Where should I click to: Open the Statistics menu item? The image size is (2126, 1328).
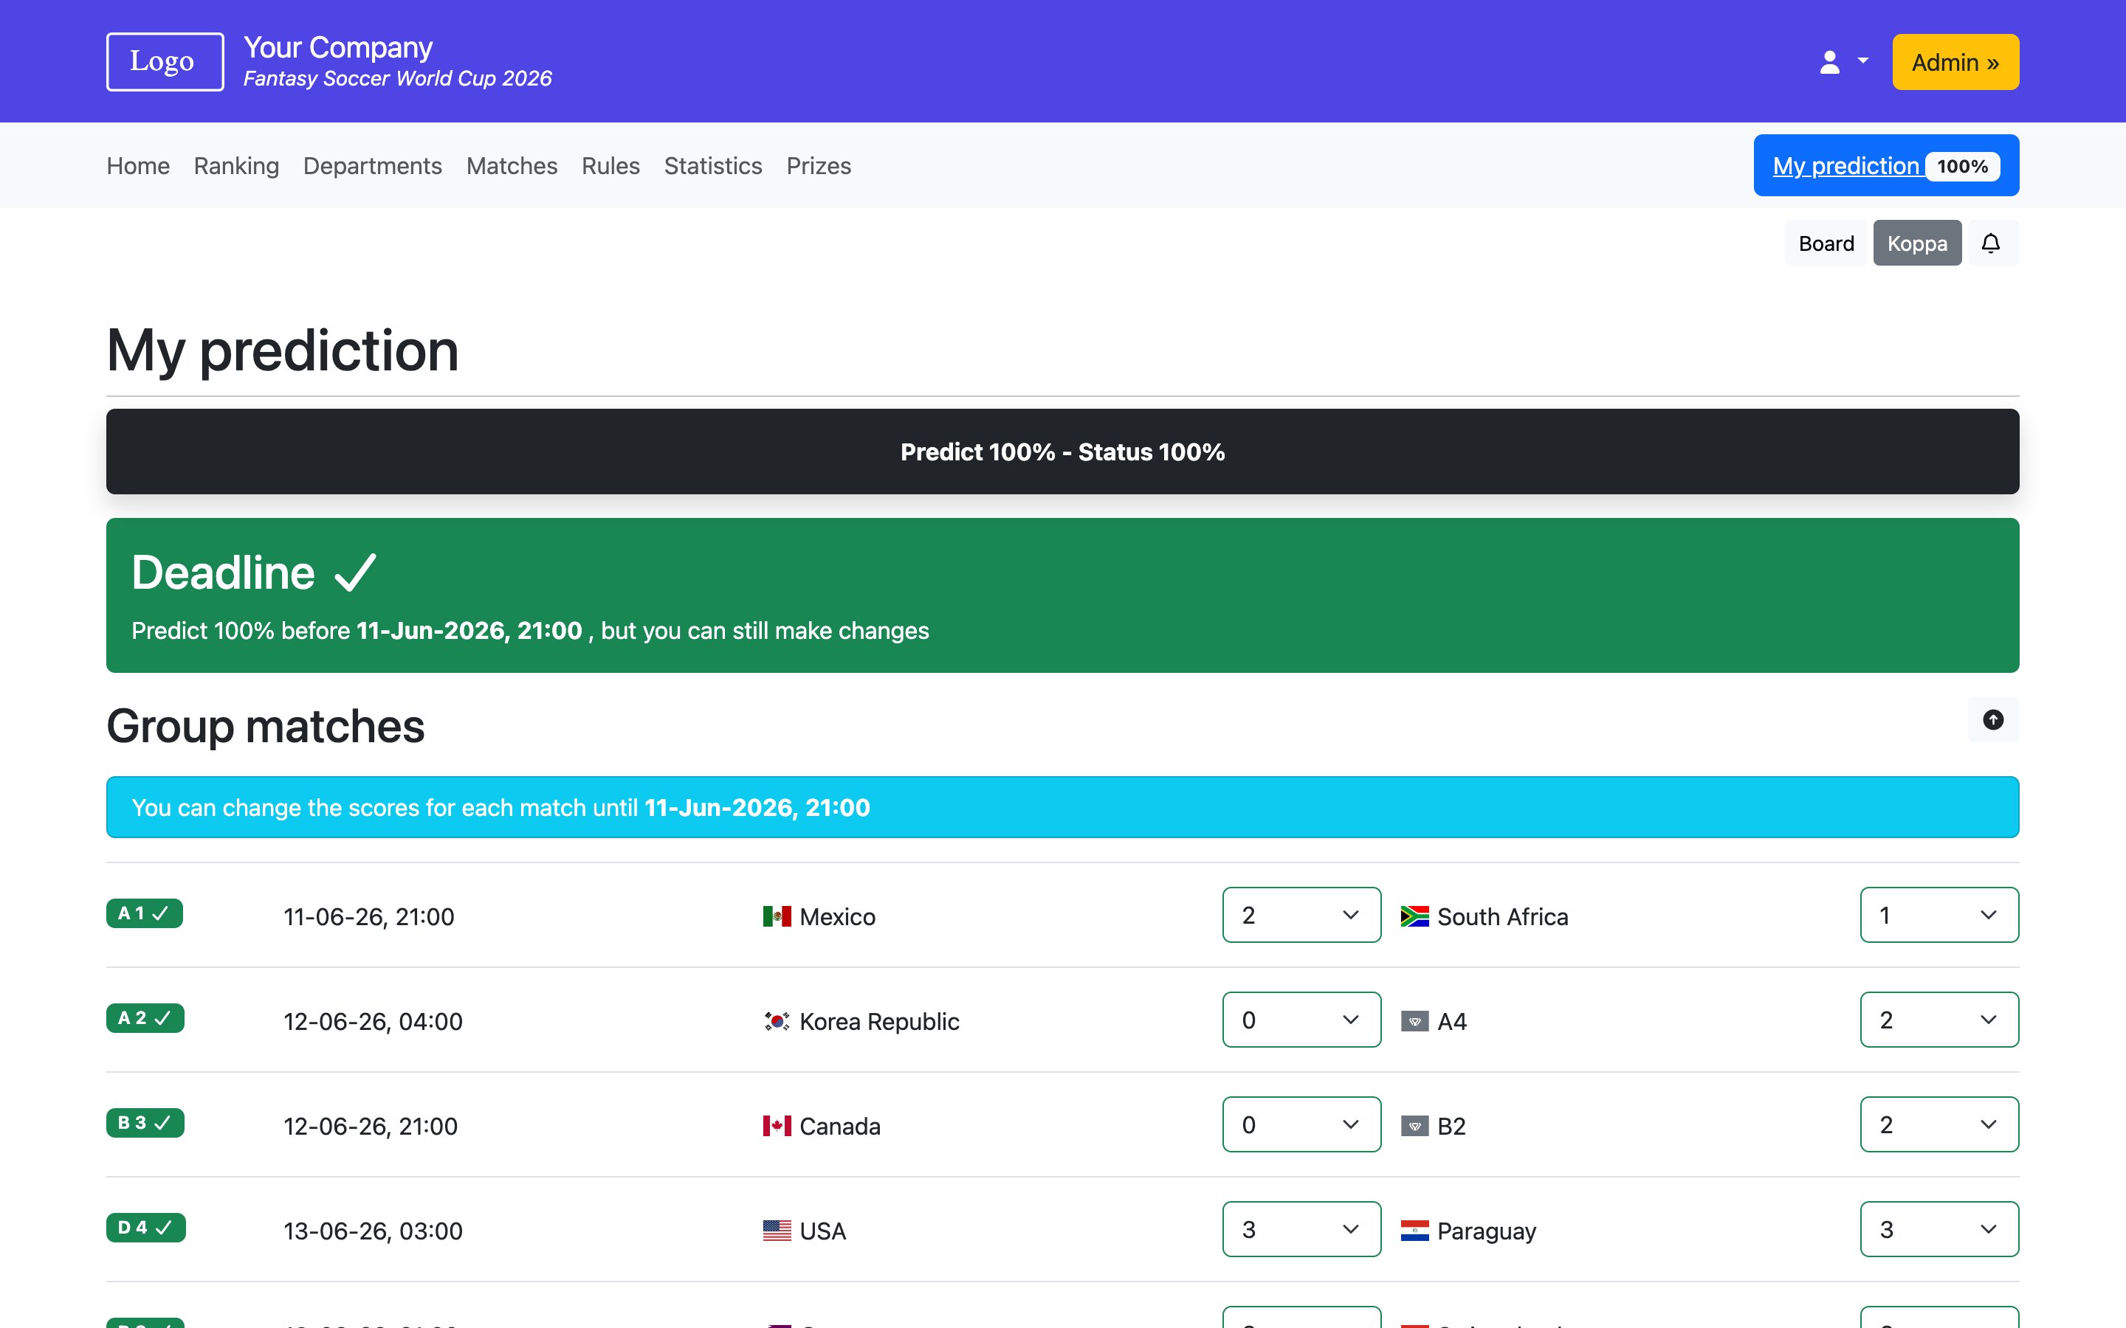pos(712,165)
